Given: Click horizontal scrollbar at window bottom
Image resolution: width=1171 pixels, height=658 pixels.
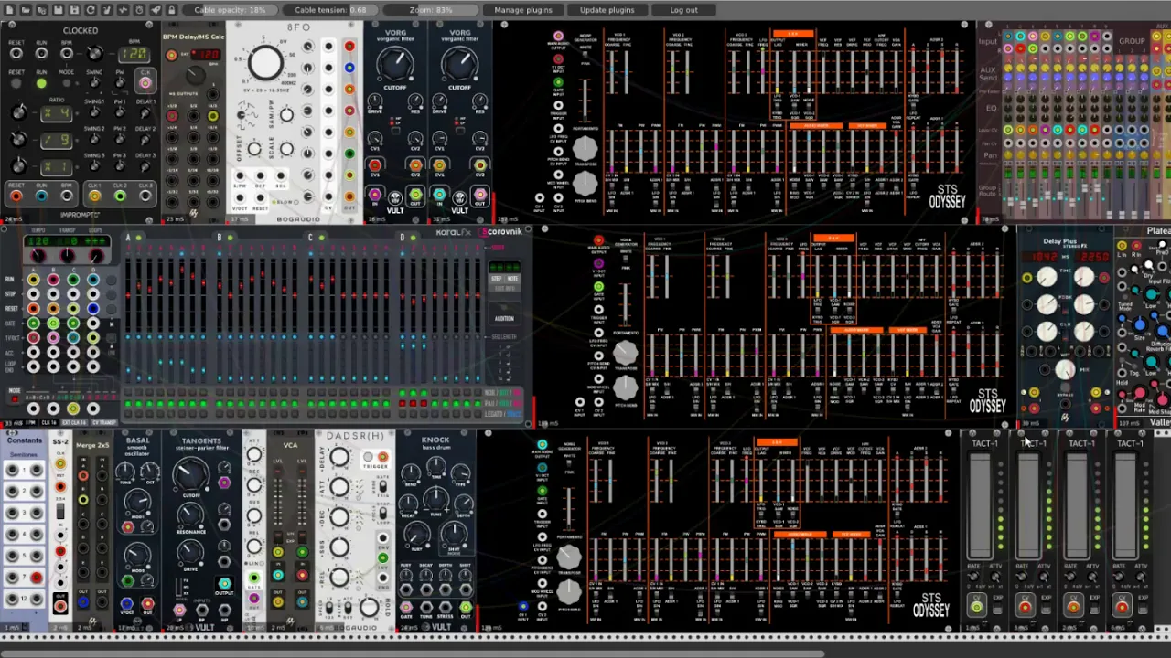Looking at the screenshot, I should (x=412, y=653).
